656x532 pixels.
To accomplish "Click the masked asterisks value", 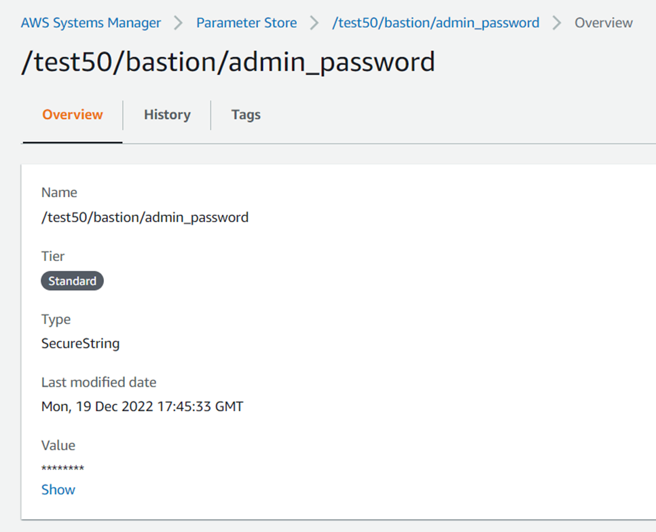I will pos(62,469).
